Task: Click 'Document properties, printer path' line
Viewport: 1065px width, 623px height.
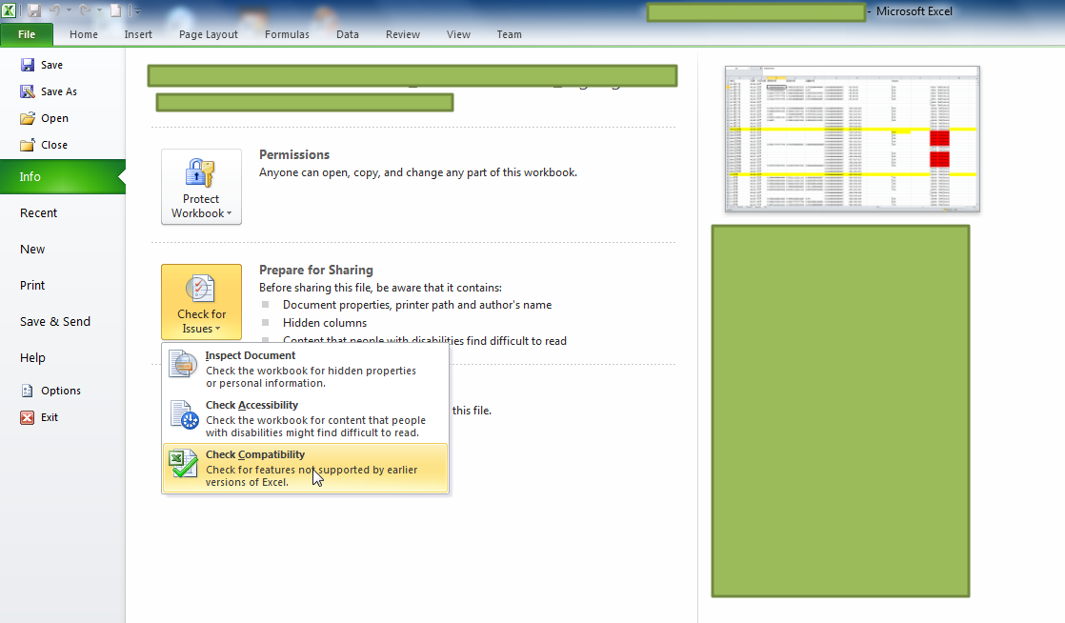Action: click(x=417, y=305)
